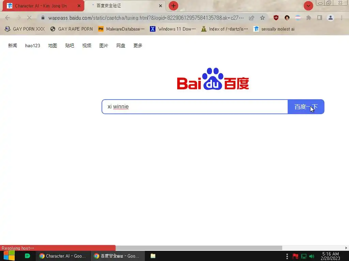The width and height of the screenshot is (349, 261).
Task: Open the Index of /~dartz/is… bookmark
Action: 224,29
